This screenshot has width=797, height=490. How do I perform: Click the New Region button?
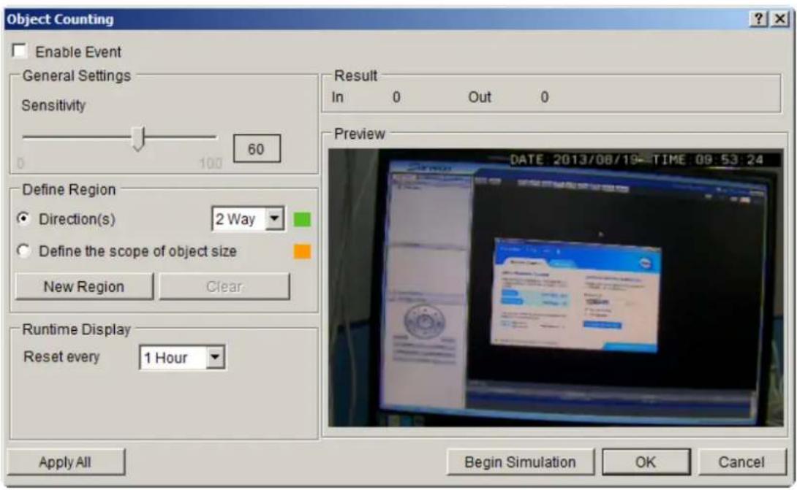coord(84,286)
